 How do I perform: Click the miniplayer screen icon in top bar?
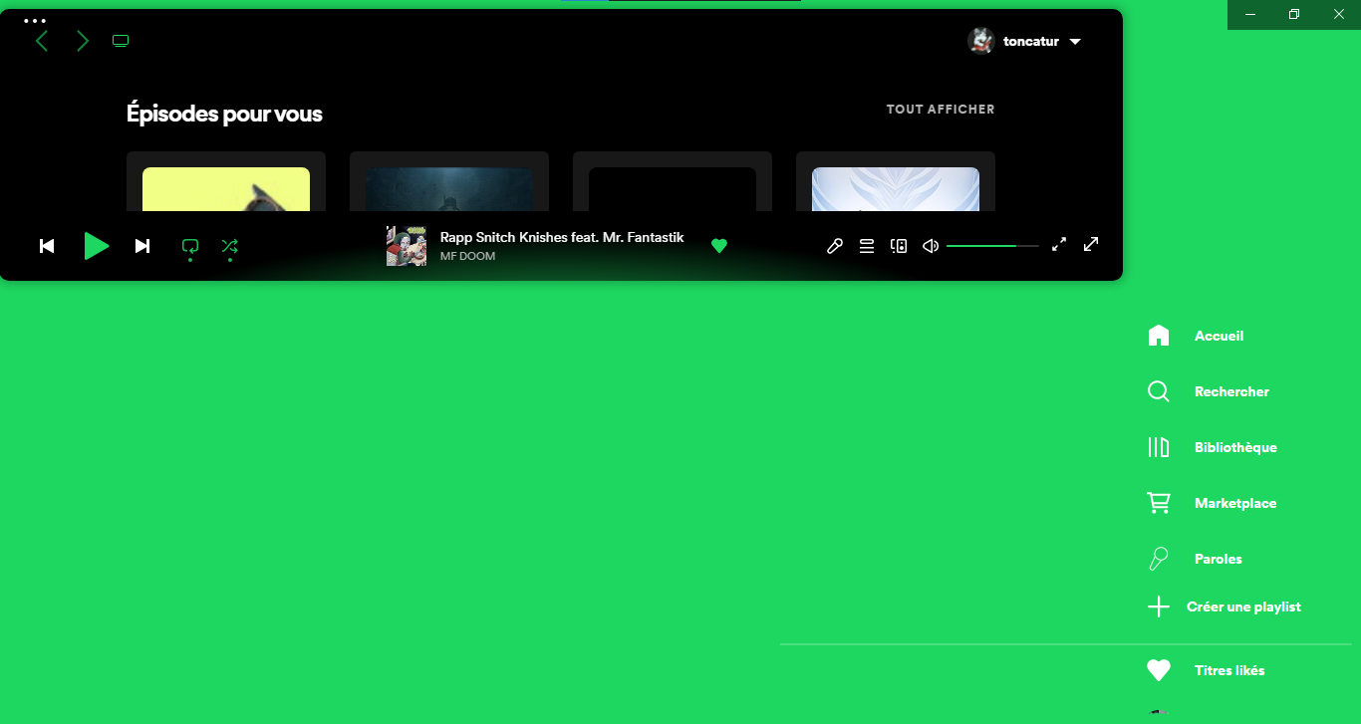click(x=121, y=41)
